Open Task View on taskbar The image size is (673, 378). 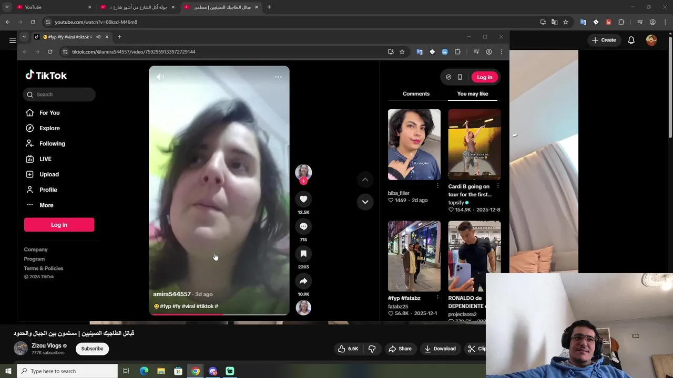point(126,371)
